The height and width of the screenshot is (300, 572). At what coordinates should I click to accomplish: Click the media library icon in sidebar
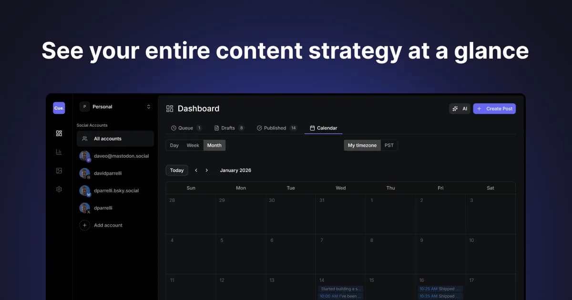tap(59, 170)
